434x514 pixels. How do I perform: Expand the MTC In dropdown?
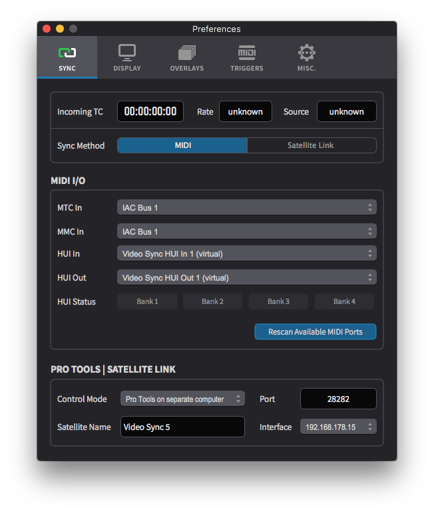pyautogui.click(x=246, y=208)
